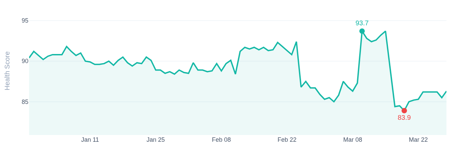Click the horizontal gridline at 95
Screen dimensions: 460x162
[203, 21]
